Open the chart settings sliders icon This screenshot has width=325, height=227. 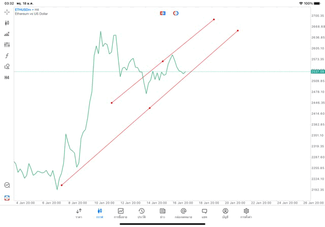[7, 45]
